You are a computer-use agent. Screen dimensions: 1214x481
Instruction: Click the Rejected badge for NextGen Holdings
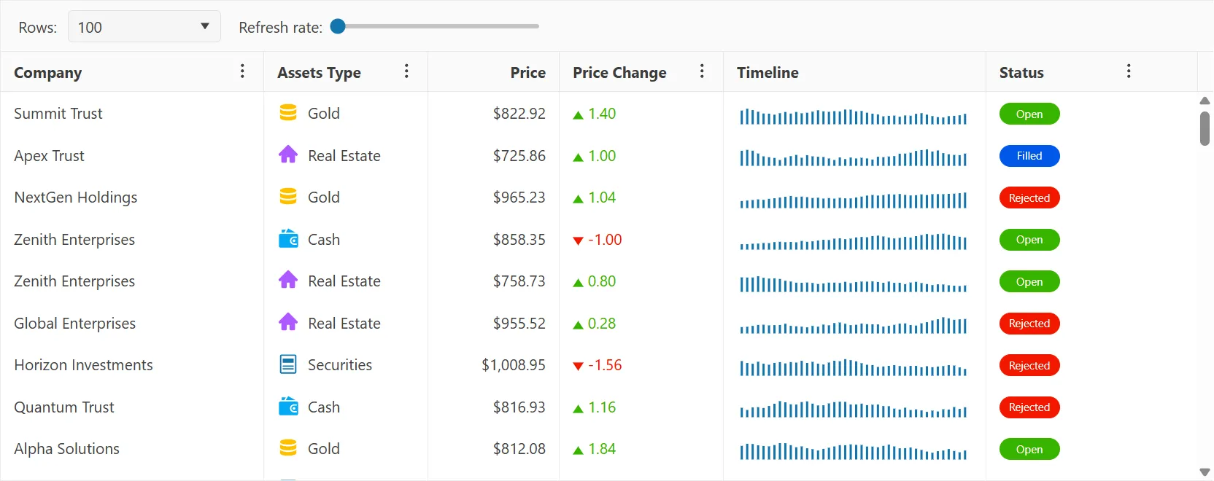(x=1029, y=198)
